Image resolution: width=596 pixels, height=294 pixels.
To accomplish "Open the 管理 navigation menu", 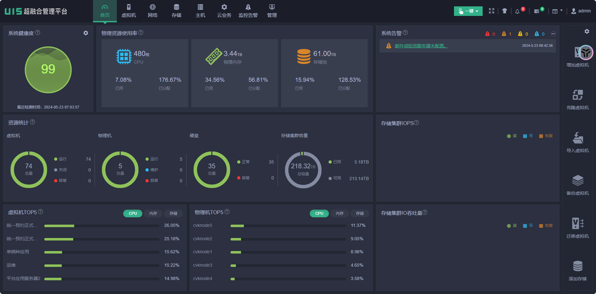I will [272, 11].
